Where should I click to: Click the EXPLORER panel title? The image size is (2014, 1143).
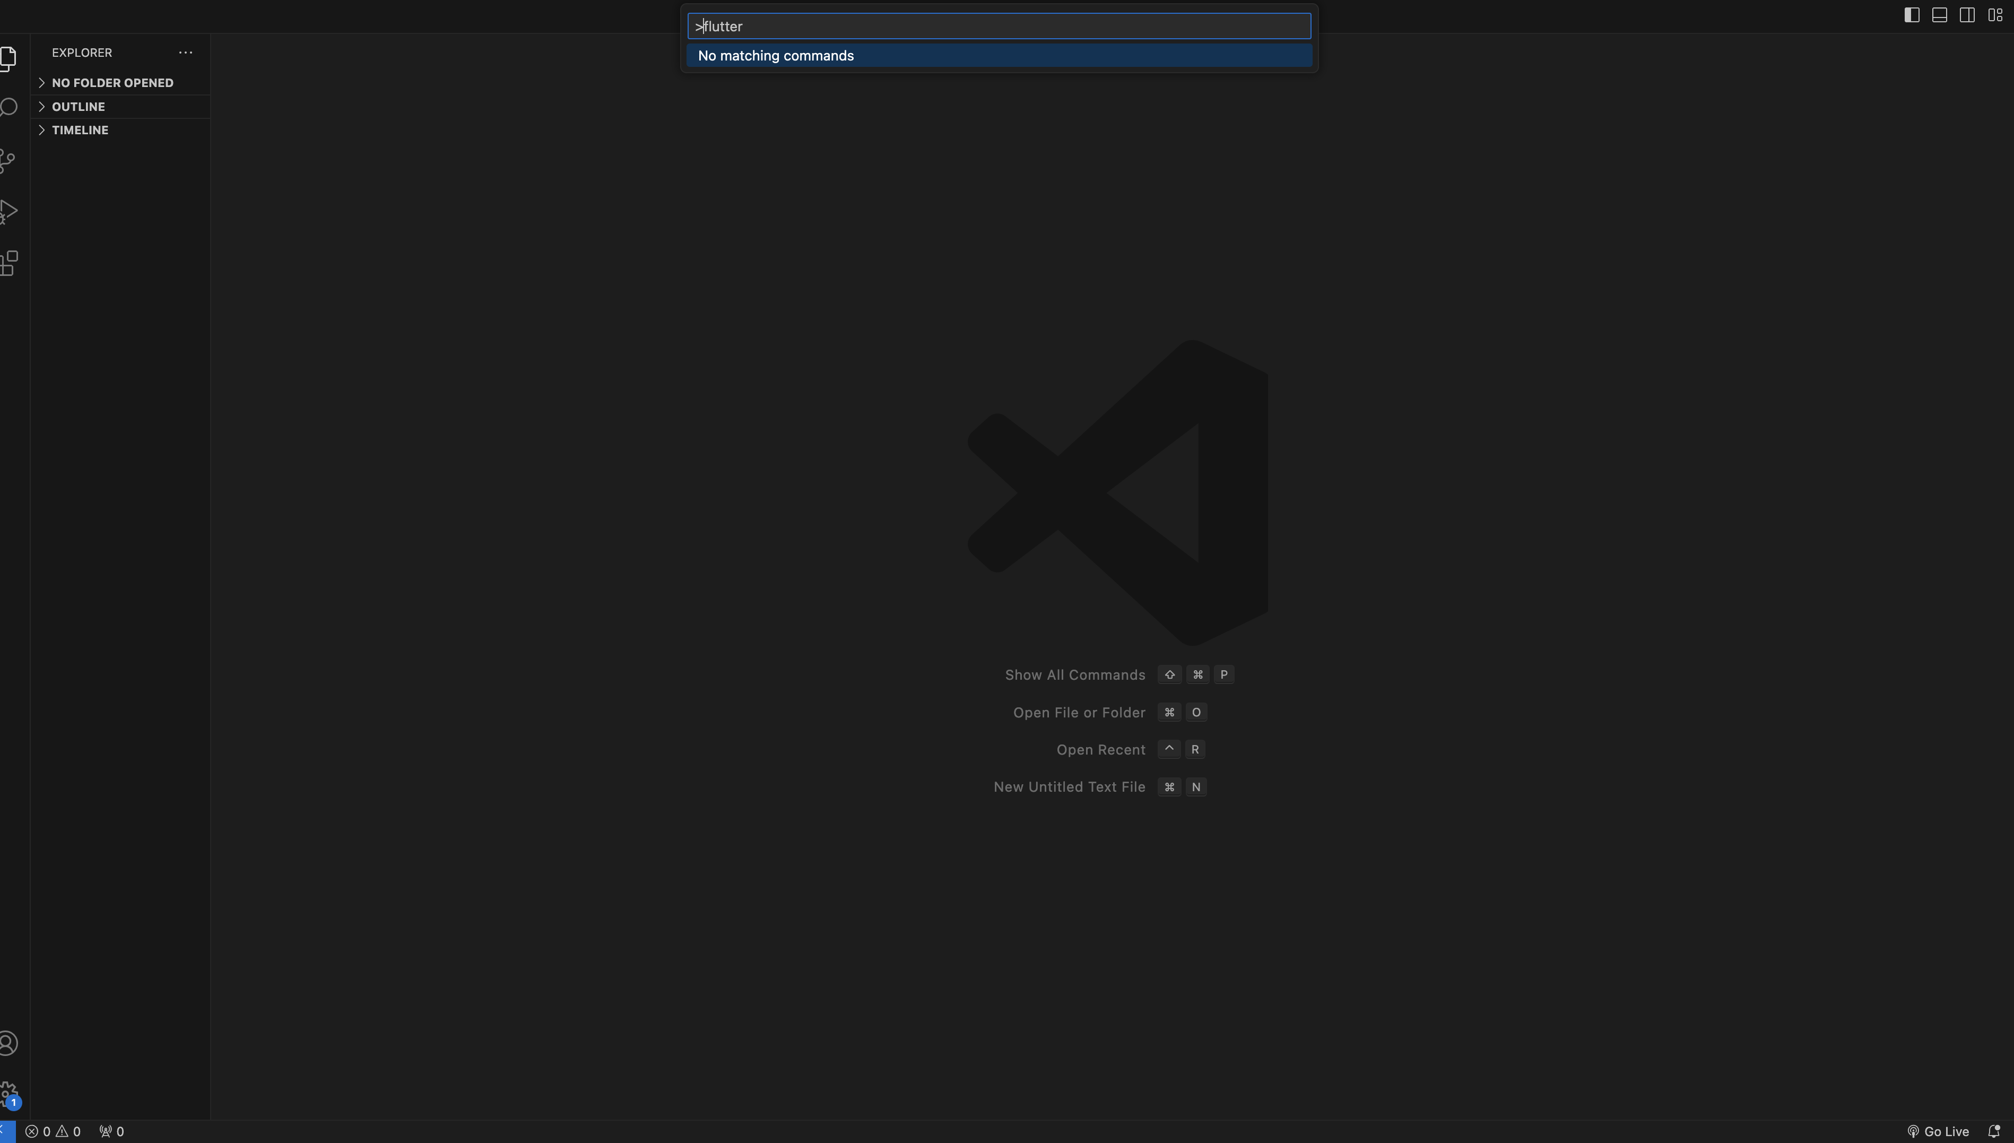[82, 53]
